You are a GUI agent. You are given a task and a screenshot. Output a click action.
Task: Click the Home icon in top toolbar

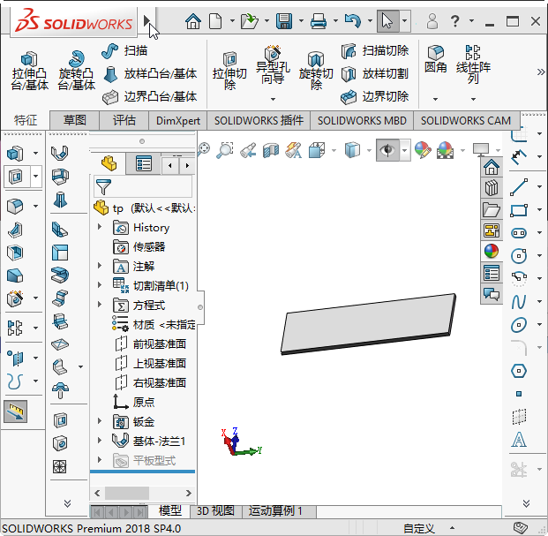[x=193, y=21]
